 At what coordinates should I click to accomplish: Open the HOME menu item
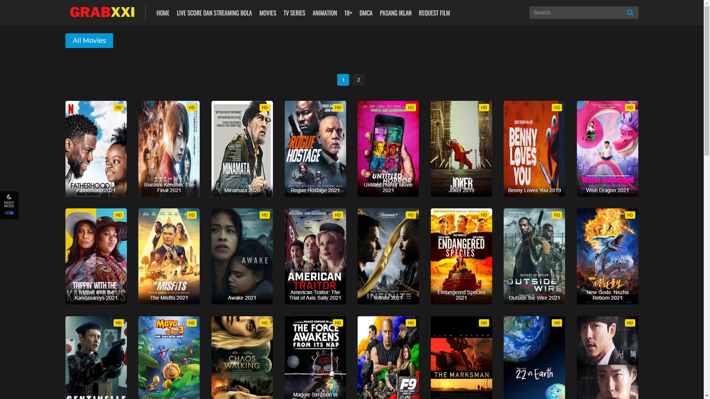[x=163, y=13]
